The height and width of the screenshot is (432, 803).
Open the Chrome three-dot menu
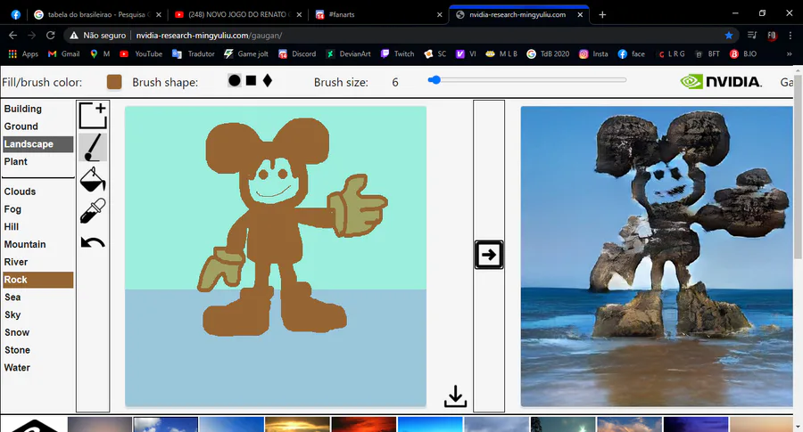(x=791, y=36)
